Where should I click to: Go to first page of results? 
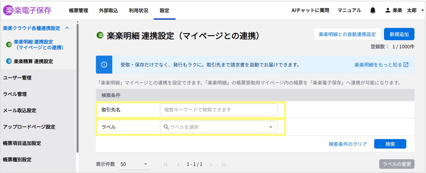coord(166,165)
